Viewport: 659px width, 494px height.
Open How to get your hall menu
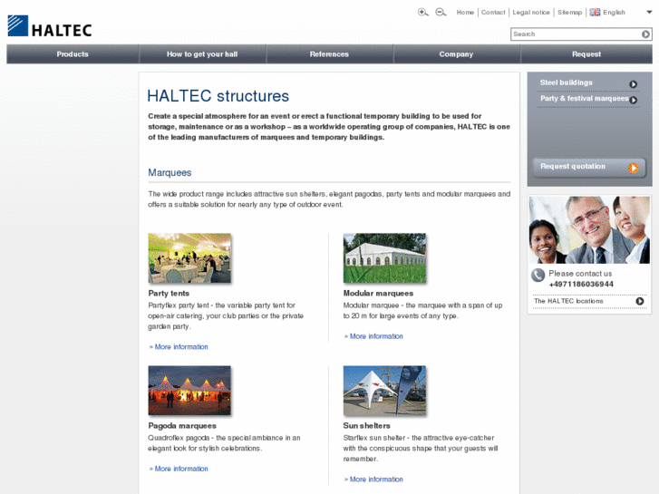[202, 54]
